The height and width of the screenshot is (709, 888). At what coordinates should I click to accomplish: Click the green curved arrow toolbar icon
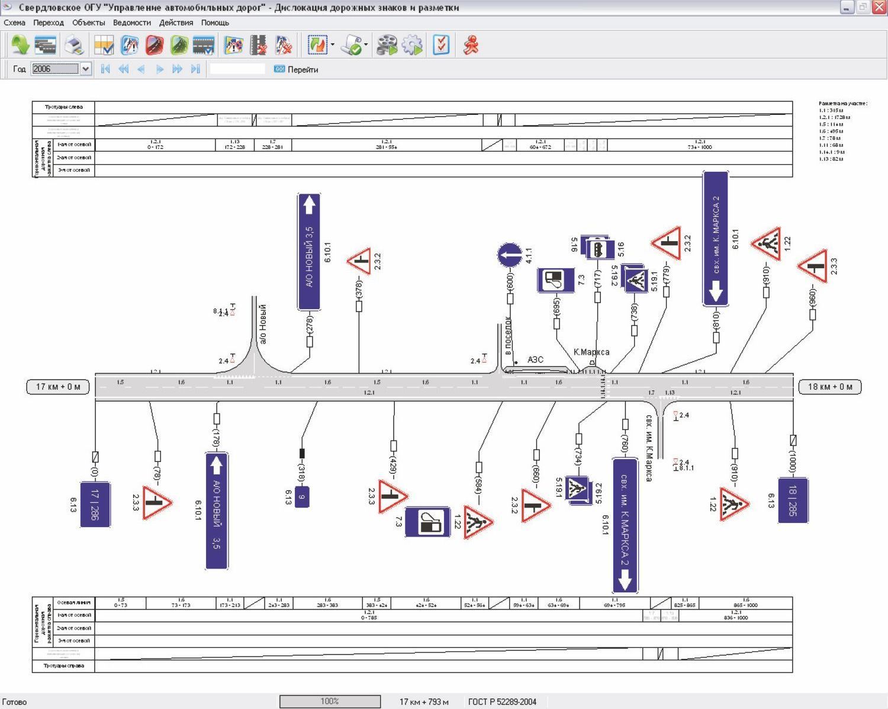(x=20, y=45)
